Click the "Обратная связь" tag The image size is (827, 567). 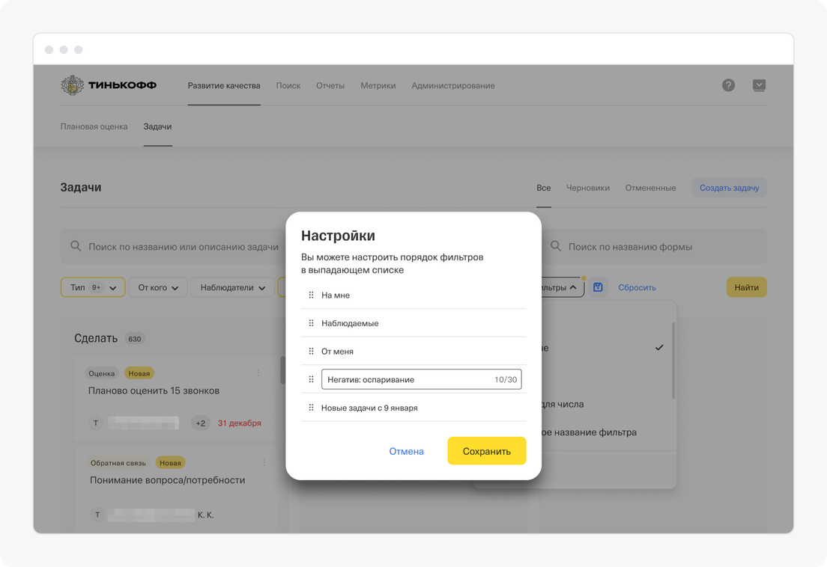click(x=118, y=463)
